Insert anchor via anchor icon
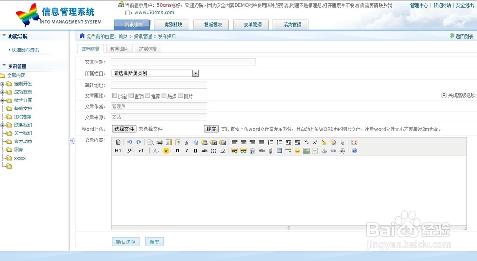Viewport: 477px width, 261px height. (324, 151)
